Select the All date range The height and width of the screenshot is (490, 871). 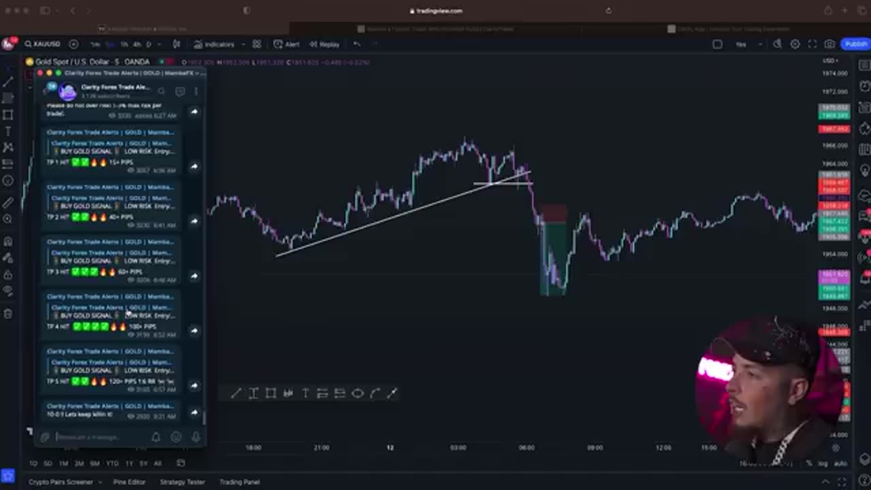(157, 463)
